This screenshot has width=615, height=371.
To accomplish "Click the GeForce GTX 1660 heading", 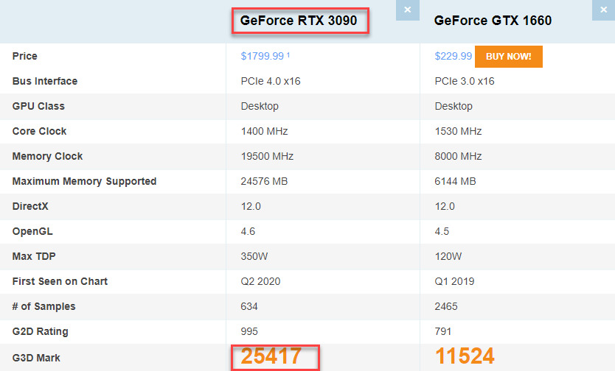I will 493,21.
